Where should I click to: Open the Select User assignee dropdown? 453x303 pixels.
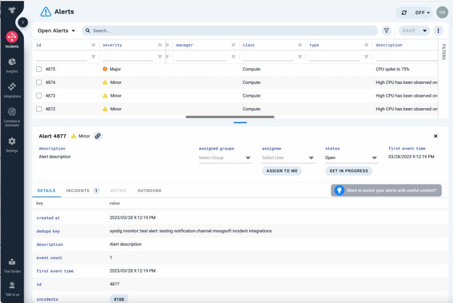point(288,157)
